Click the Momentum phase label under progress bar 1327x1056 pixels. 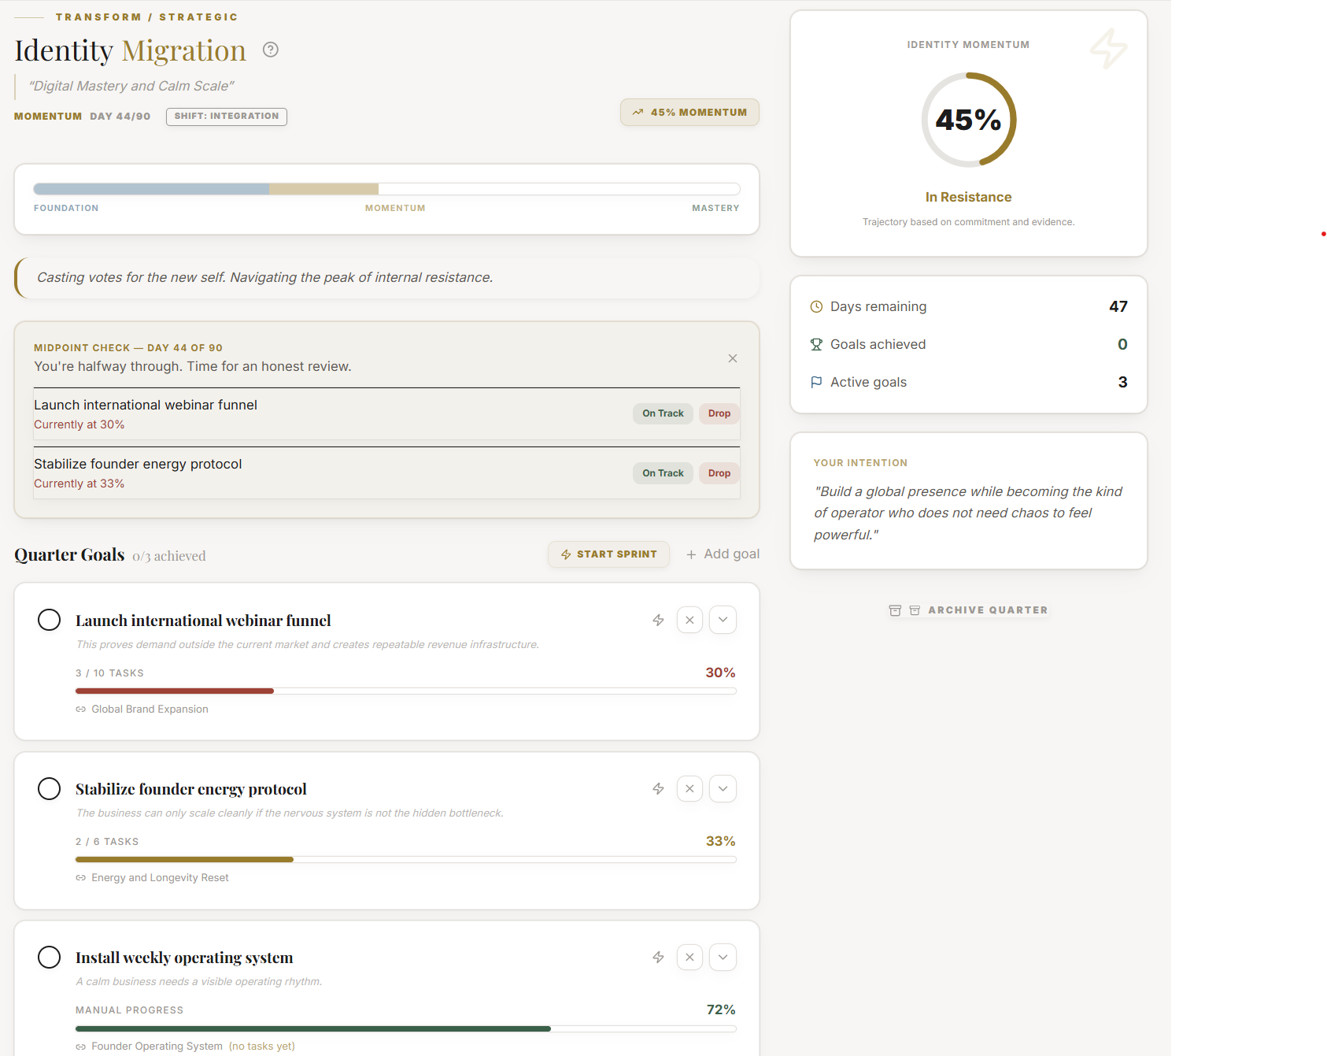tap(395, 208)
